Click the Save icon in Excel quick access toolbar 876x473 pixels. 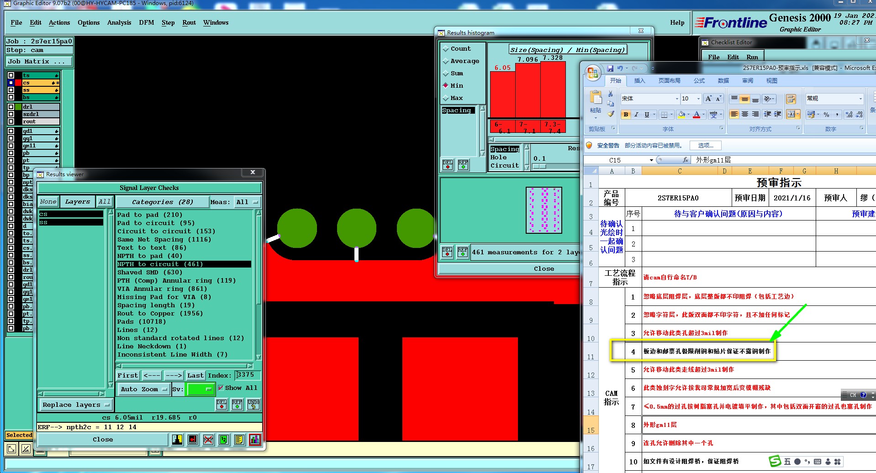pyautogui.click(x=610, y=68)
